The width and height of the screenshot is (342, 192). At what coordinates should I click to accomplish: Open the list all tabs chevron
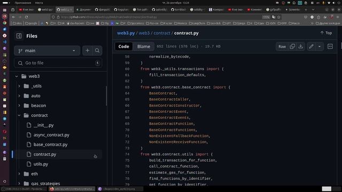click(x=313, y=10)
